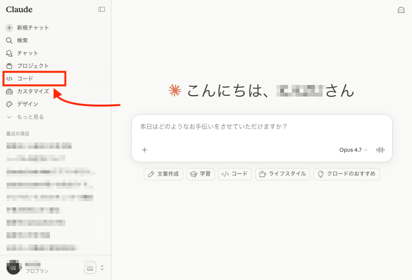Open 新規チャット

pyautogui.click(x=33, y=28)
